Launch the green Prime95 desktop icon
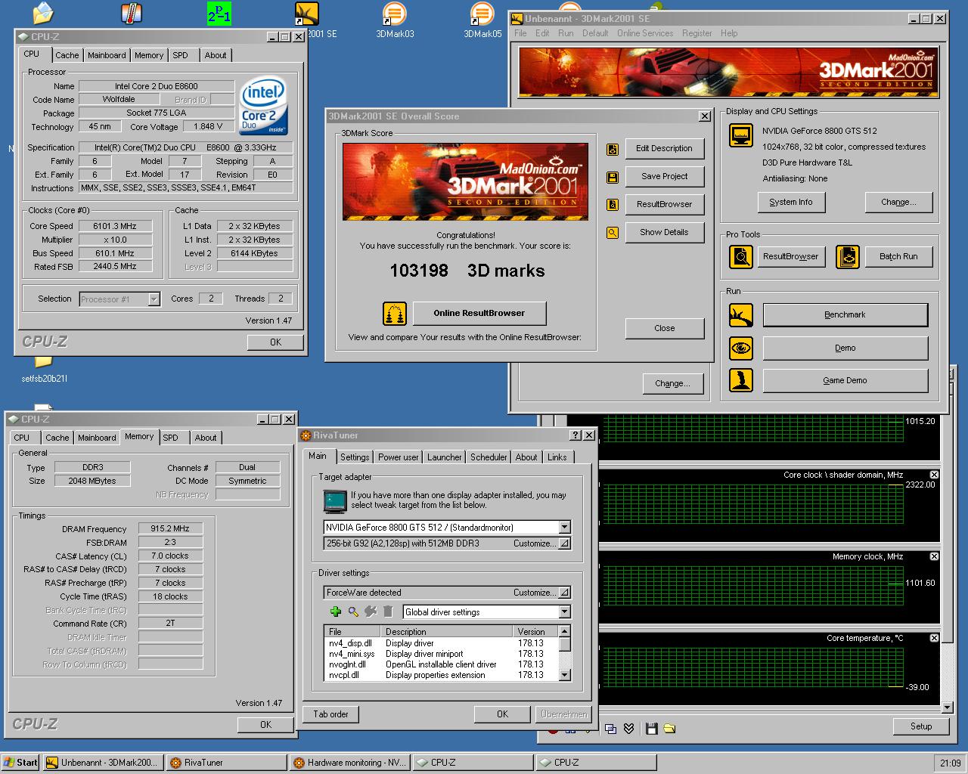This screenshot has width=968, height=774. click(x=219, y=14)
